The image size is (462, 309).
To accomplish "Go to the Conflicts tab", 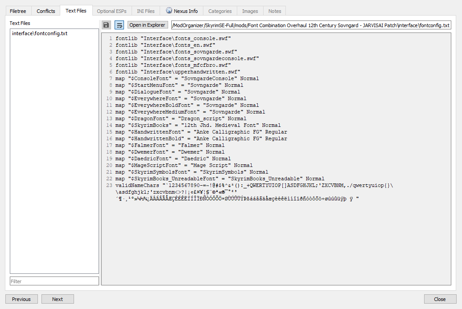I will coord(46,11).
